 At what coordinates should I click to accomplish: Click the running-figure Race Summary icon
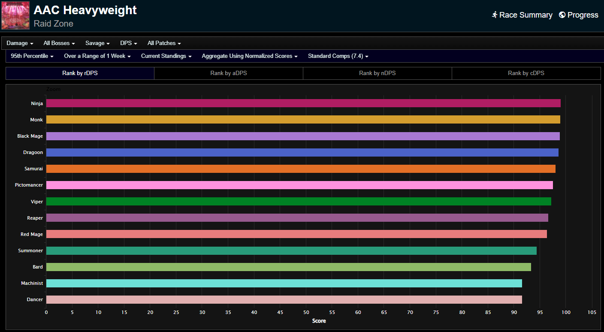[x=495, y=15]
